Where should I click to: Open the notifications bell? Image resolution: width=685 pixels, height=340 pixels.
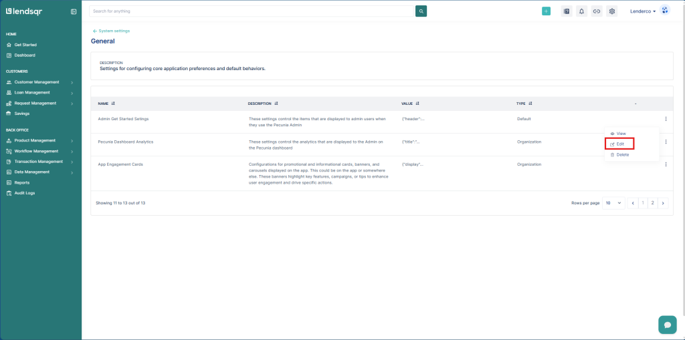pyautogui.click(x=581, y=11)
